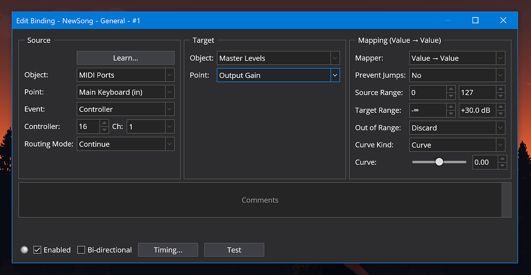
Task: Enable the Bi-directional checkbox
Action: tap(81, 250)
